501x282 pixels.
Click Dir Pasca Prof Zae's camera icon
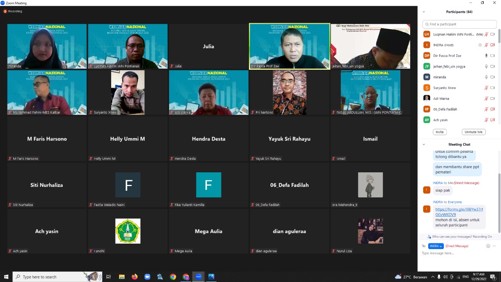coord(493,56)
